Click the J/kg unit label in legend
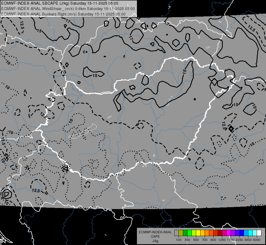The height and width of the screenshot is (245, 266). point(155,241)
